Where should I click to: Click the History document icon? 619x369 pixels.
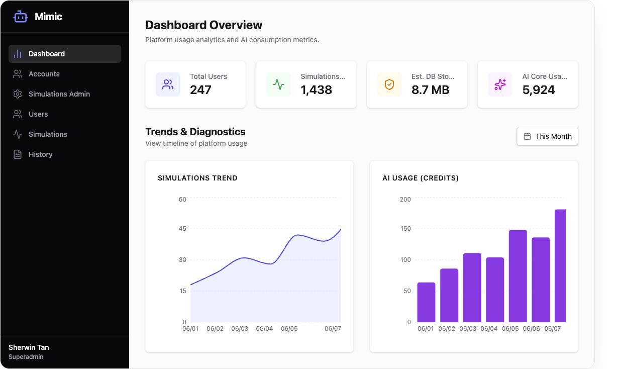[x=18, y=154]
